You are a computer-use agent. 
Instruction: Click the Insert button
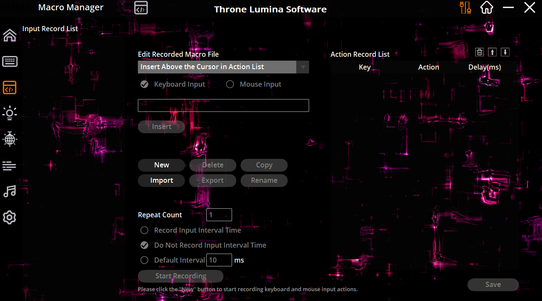161,127
